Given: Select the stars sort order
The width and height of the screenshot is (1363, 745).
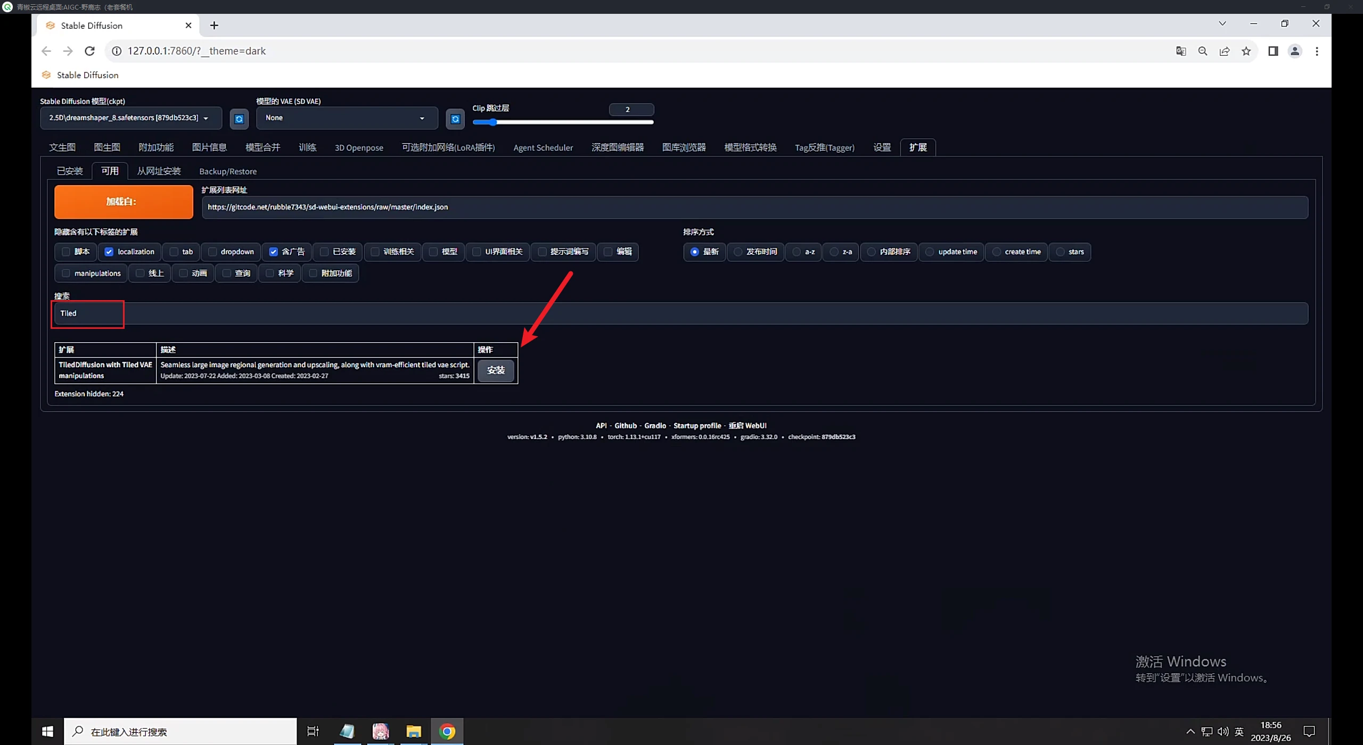Looking at the screenshot, I should pyautogui.click(x=1060, y=252).
